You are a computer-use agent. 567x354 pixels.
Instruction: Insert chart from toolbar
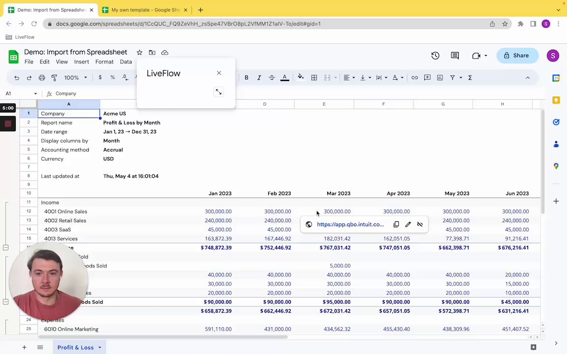(x=440, y=78)
